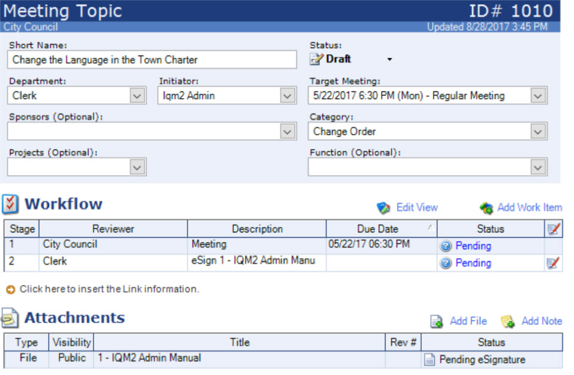Click the Pending eSignature document icon
This screenshot has width=574, height=375.
pyautogui.click(x=430, y=360)
